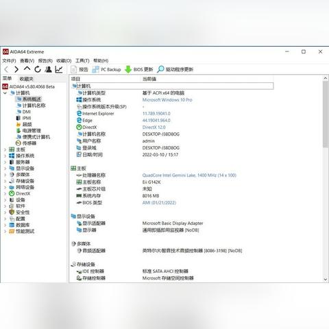
Task: Go back with the left arrow icon
Action: tap(6, 69)
